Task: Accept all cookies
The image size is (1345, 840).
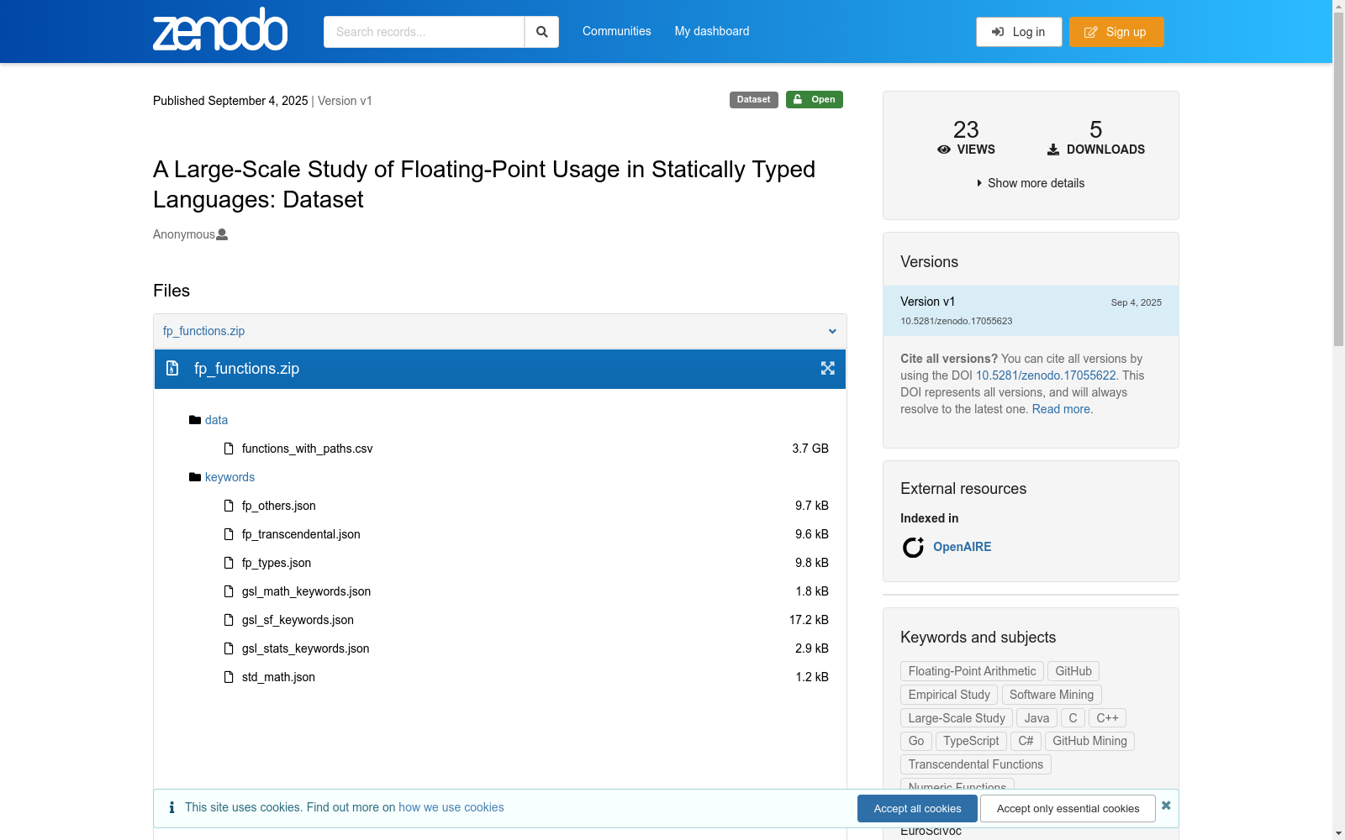Action: (x=917, y=808)
